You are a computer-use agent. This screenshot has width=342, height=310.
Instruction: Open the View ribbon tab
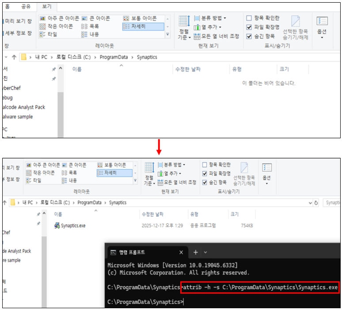(47, 7)
